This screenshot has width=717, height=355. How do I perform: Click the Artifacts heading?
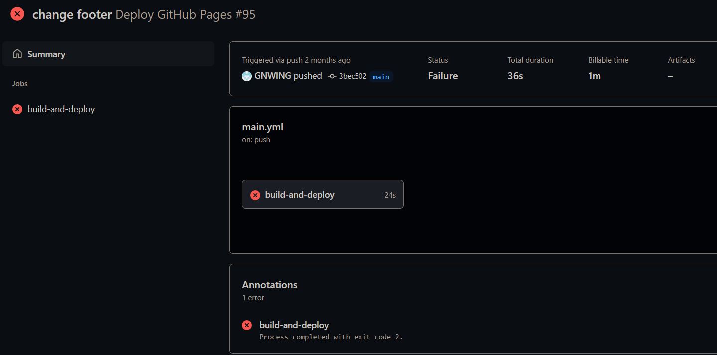681,60
